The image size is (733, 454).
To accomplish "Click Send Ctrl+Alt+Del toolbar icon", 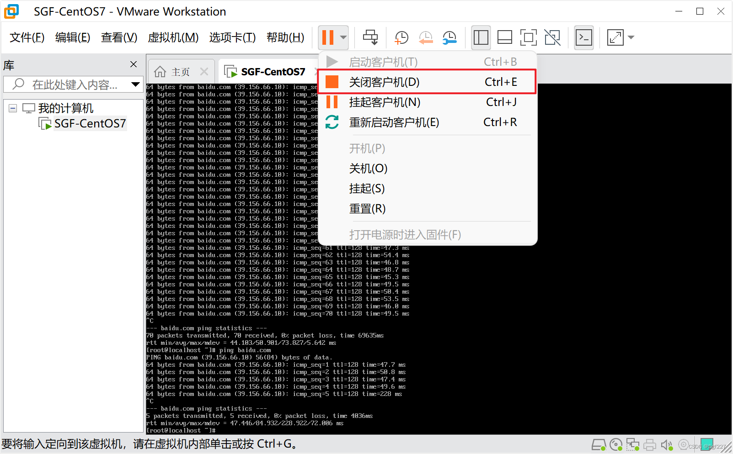I will point(370,37).
